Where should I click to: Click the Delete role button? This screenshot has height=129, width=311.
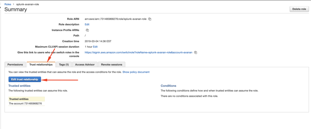pos(299,9)
